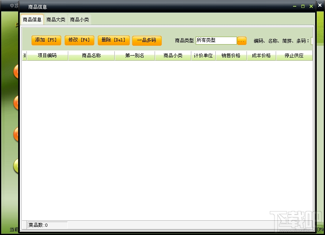Click the orange ellipsis icon beside 商品类型
Image resolution: width=325 pixels, height=235 pixels.
tap(242, 40)
